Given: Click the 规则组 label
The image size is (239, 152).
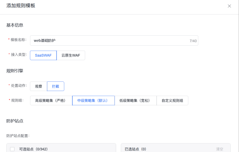Looking at the screenshot, I should click(x=17, y=101).
